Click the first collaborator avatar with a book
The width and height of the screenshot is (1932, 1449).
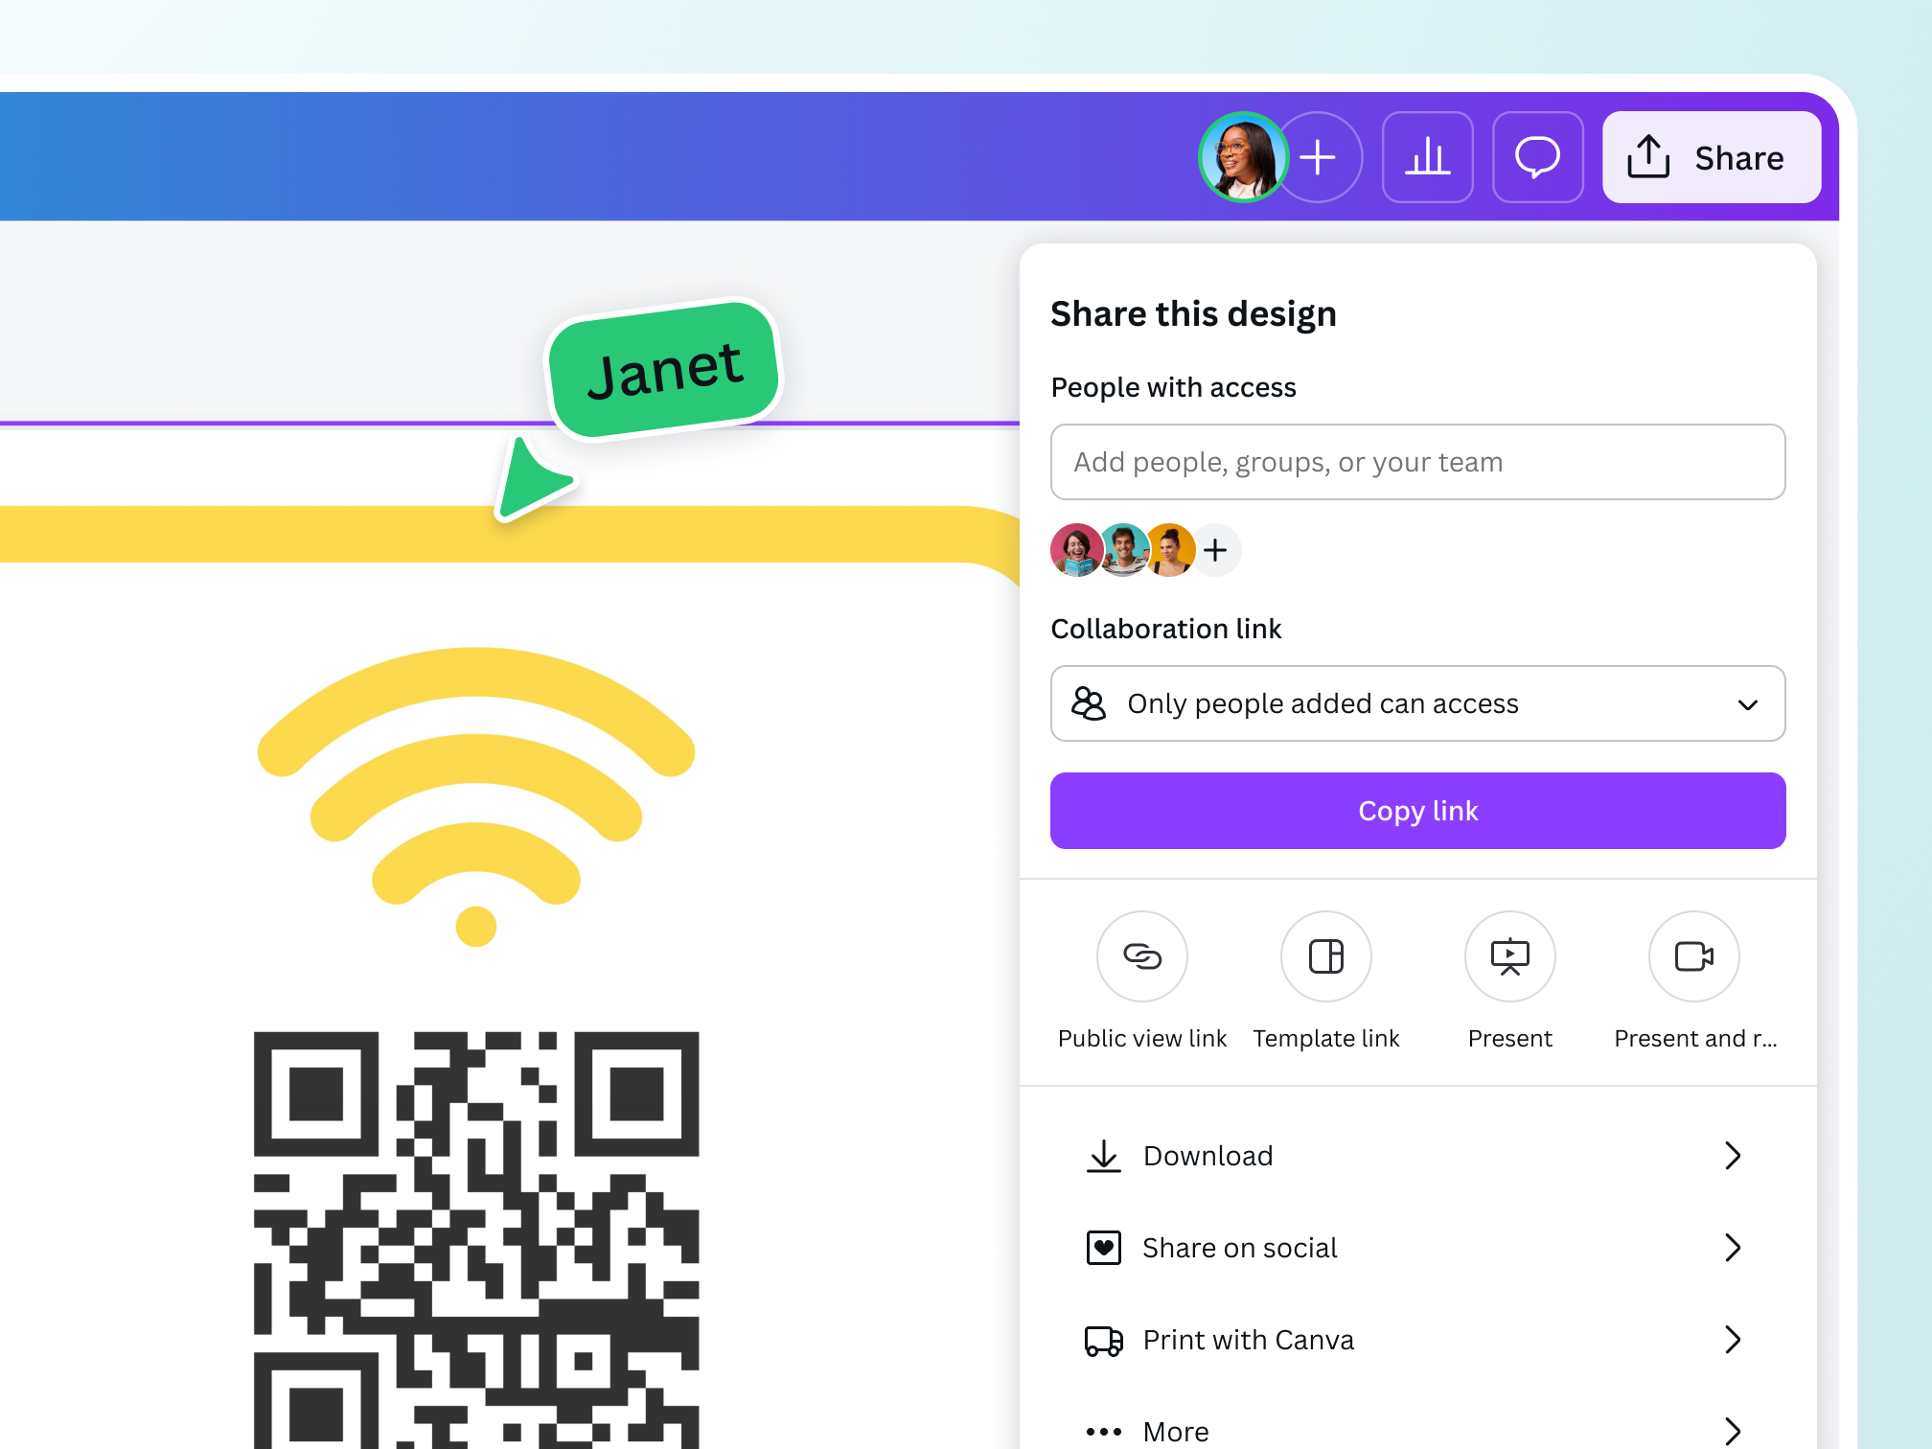pyautogui.click(x=1076, y=550)
